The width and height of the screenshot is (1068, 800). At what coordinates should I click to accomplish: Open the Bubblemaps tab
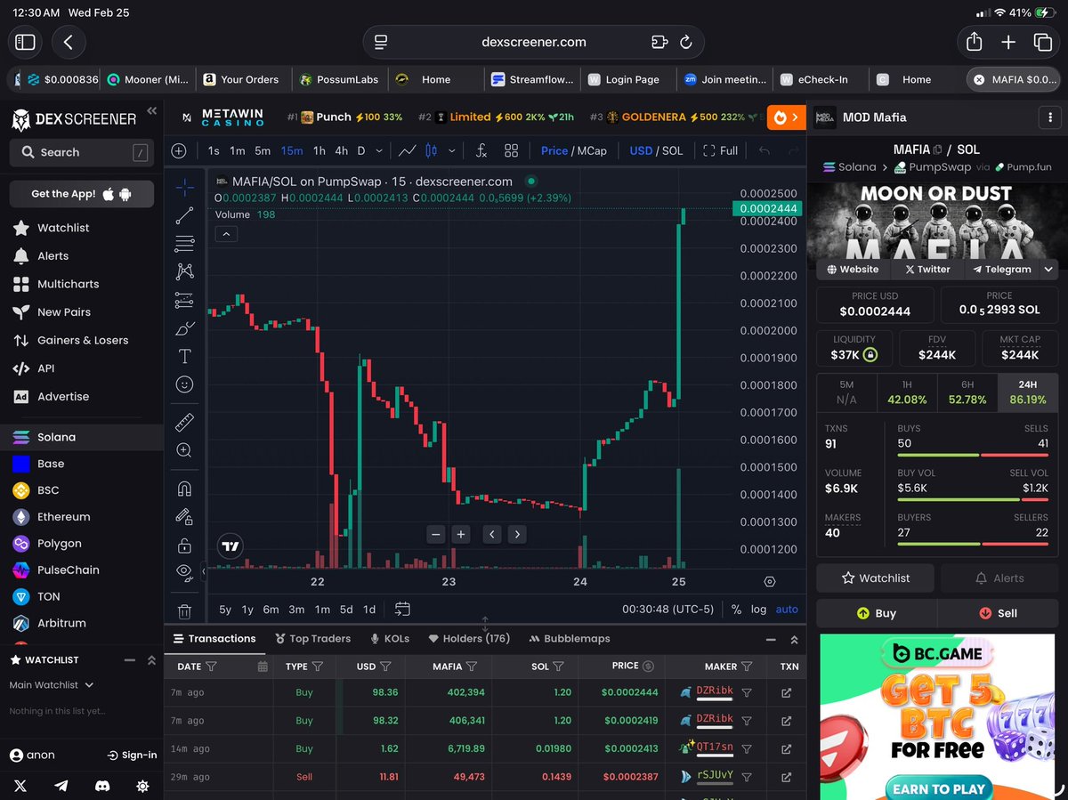point(570,638)
